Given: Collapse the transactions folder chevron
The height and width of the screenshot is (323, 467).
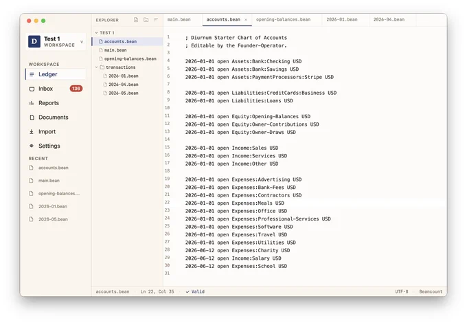Looking at the screenshot, I should (97, 67).
